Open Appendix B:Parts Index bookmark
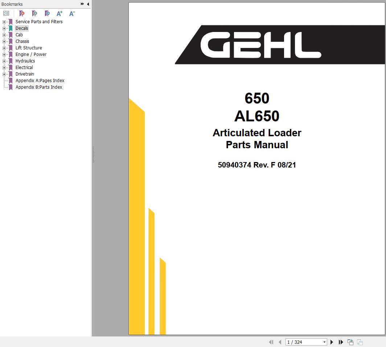Screen dimensions: 386x347 [x=39, y=87]
